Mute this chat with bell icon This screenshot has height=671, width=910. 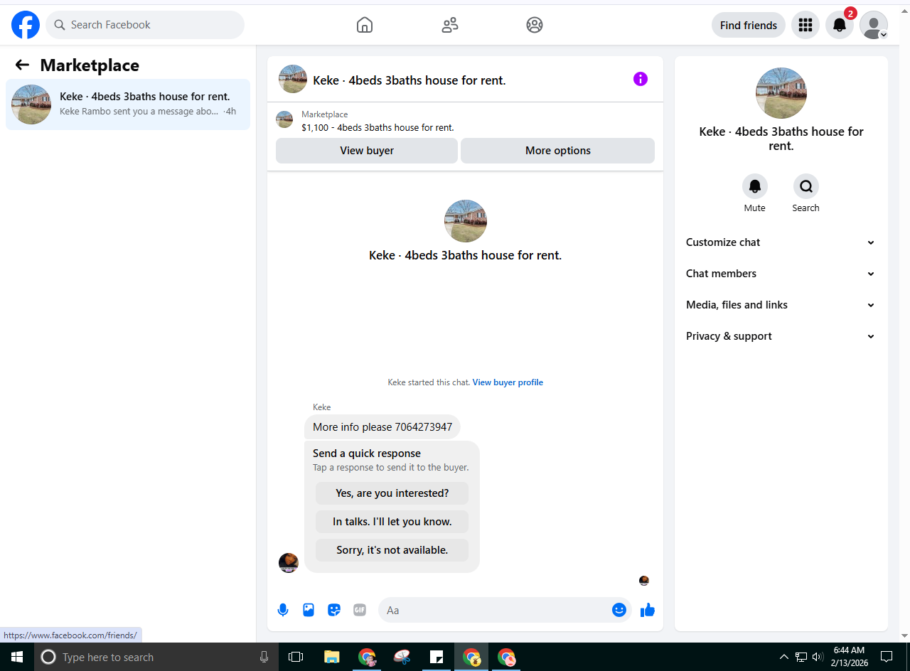(754, 186)
